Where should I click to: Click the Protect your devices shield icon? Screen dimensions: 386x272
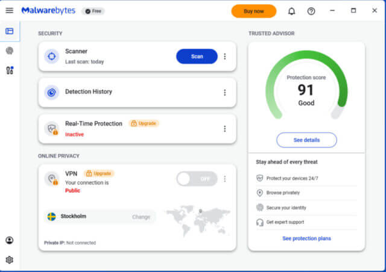[260, 178]
